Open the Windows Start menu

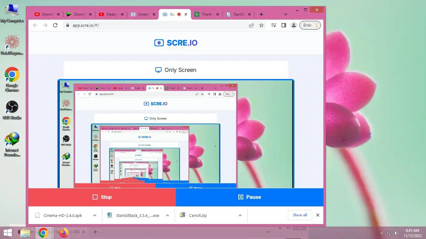pyautogui.click(x=7, y=232)
